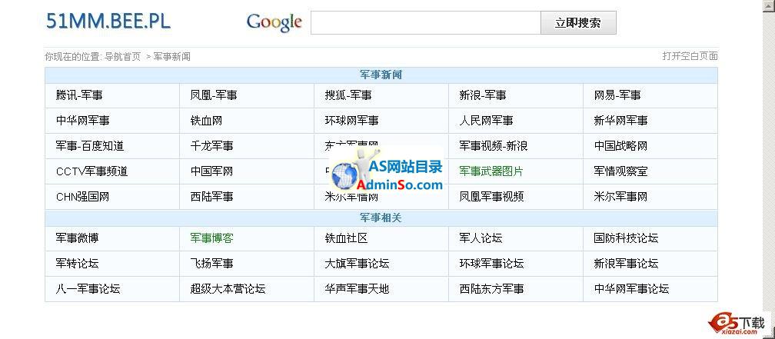Open green 军事博客 link
The height and width of the screenshot is (339, 775).
(x=211, y=238)
